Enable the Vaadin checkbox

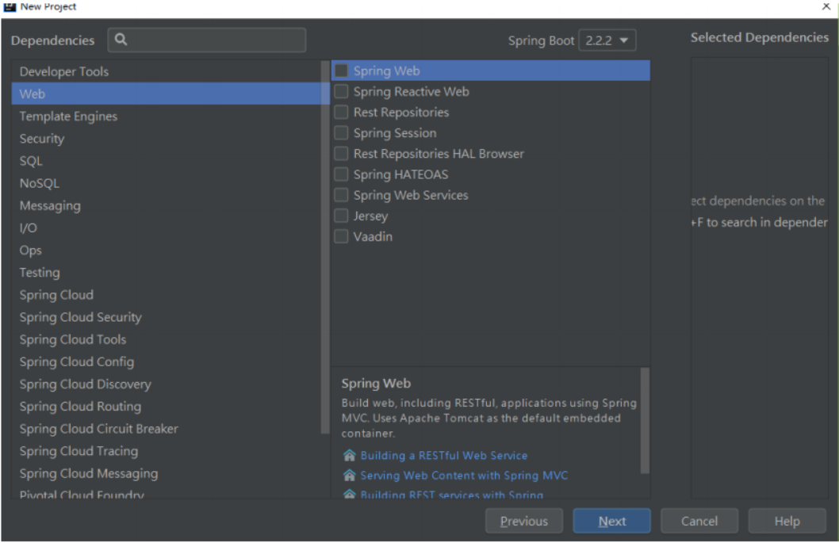[341, 236]
